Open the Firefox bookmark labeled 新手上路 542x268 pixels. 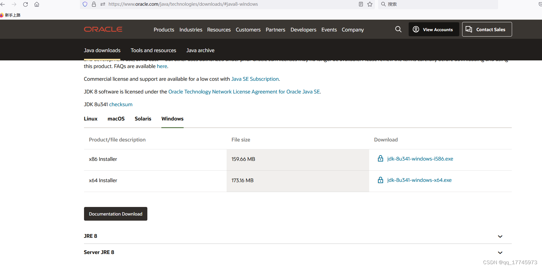(11, 15)
